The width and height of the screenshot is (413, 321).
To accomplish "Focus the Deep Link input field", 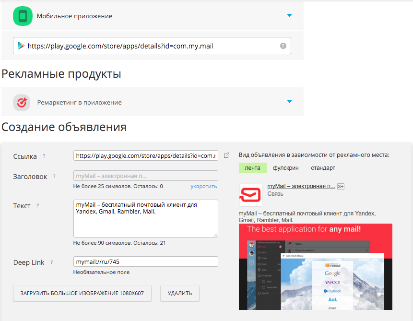I will [x=146, y=262].
